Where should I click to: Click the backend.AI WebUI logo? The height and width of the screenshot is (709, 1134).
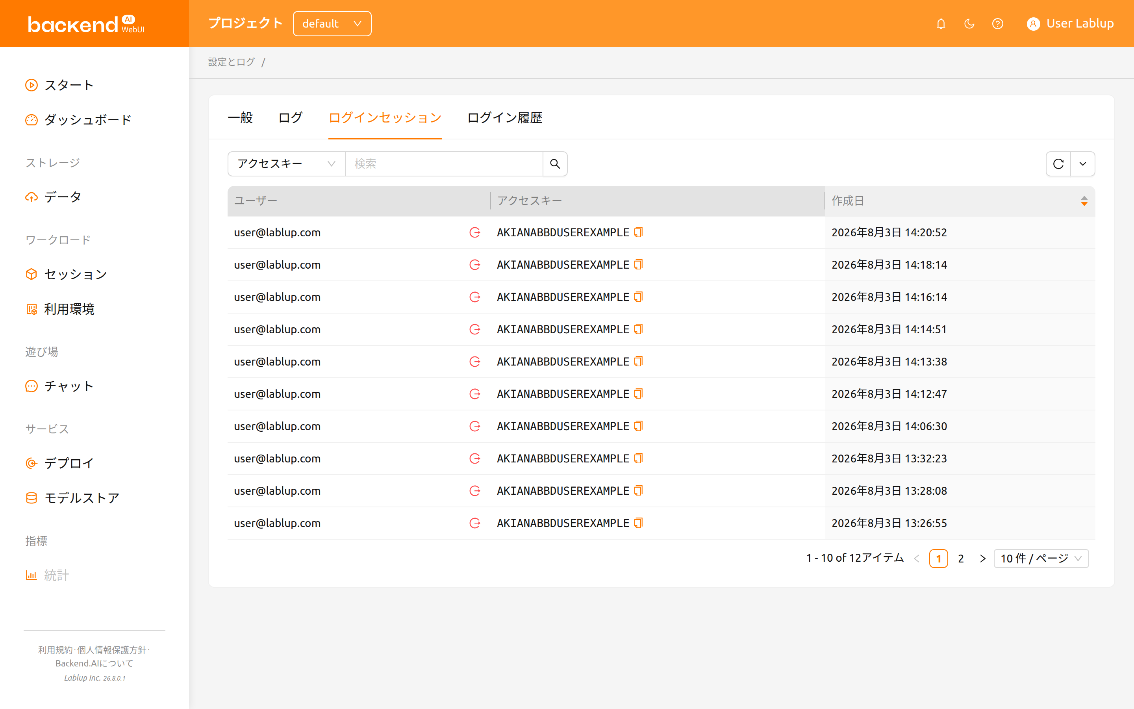point(86,24)
